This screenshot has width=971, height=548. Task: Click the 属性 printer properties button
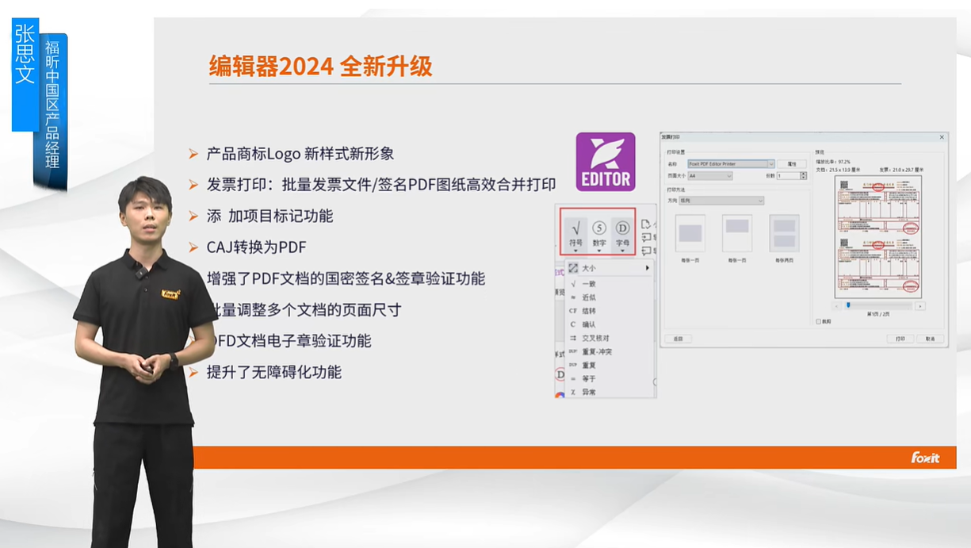click(x=793, y=164)
